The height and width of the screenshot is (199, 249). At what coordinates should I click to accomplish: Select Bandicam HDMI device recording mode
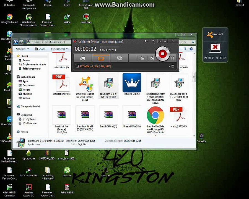click(119, 58)
